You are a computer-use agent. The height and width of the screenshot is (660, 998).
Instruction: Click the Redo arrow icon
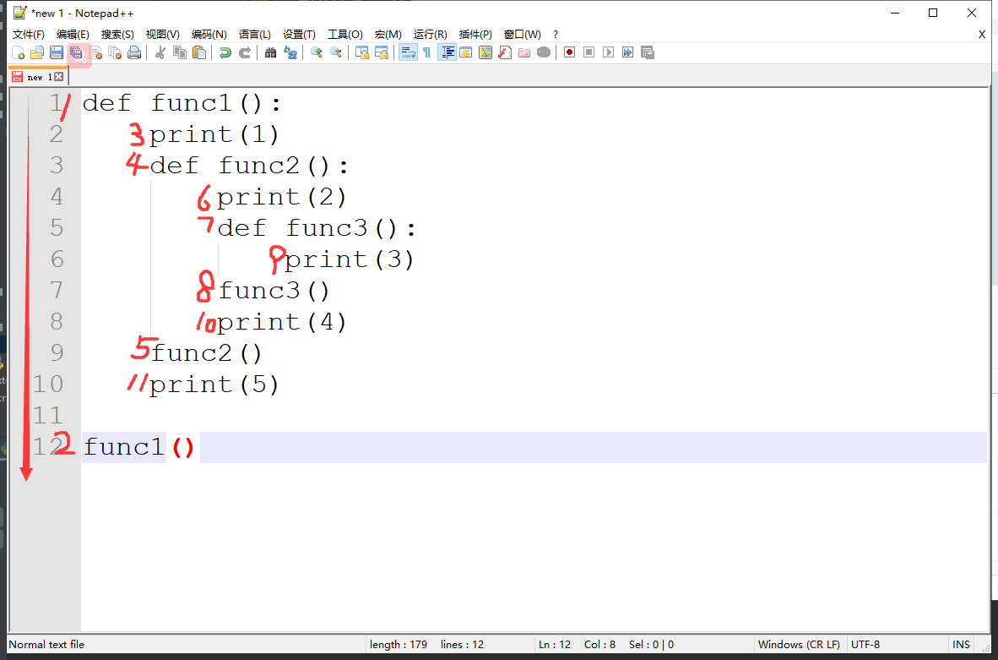click(x=244, y=53)
